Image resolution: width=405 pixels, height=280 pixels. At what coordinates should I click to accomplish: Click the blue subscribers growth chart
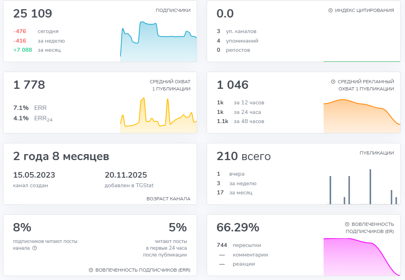pos(158,44)
